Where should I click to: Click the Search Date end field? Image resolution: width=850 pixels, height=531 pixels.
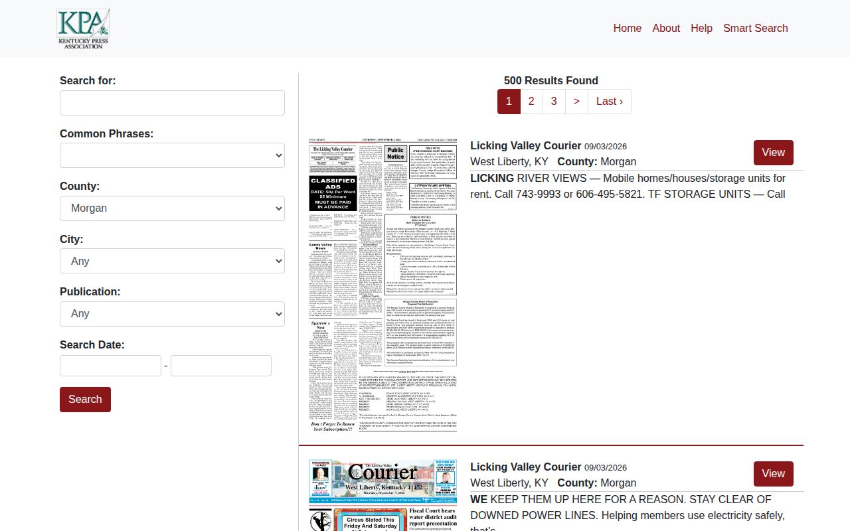[x=221, y=366]
